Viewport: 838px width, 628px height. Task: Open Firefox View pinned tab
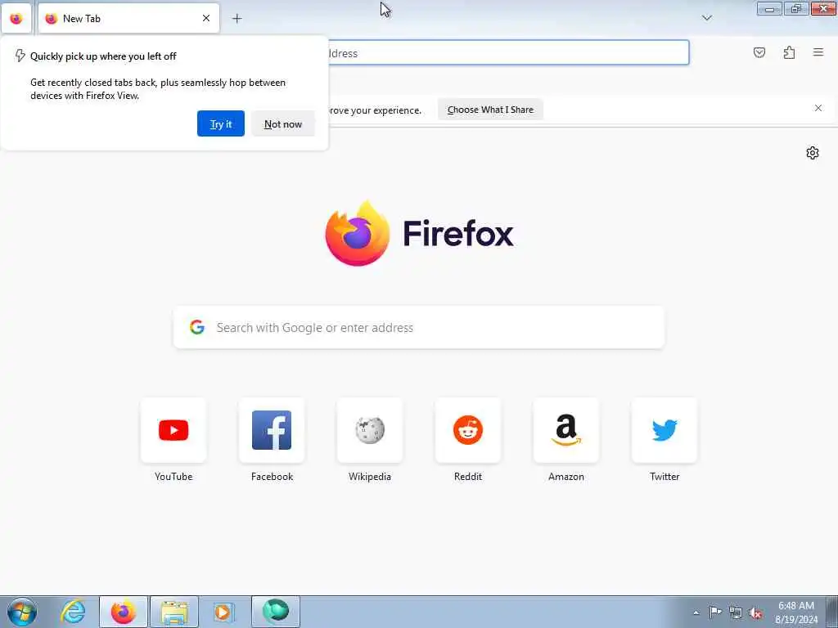pyautogui.click(x=16, y=19)
